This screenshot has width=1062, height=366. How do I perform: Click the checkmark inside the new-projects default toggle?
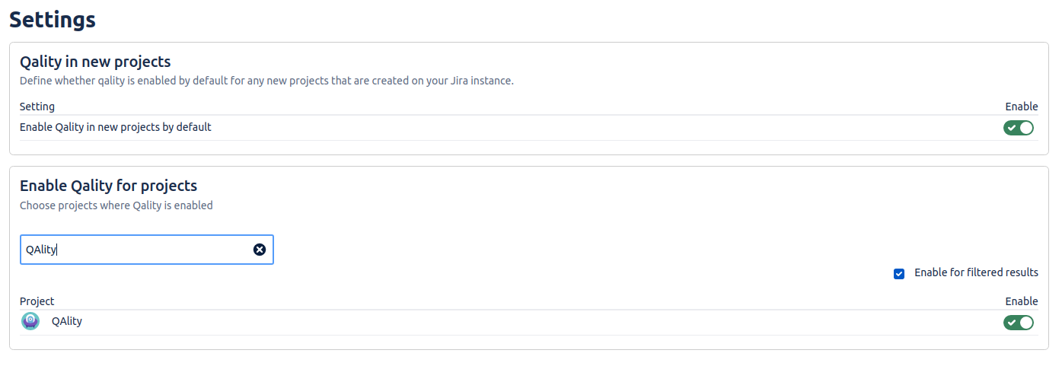(x=1012, y=128)
